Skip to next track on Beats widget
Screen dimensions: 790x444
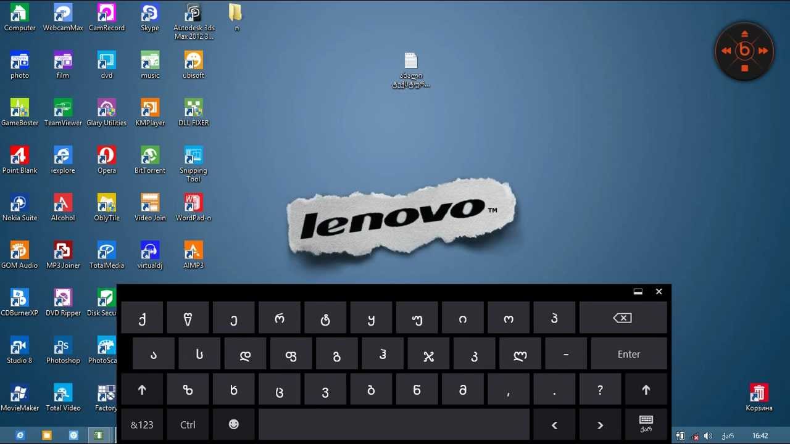[763, 51]
